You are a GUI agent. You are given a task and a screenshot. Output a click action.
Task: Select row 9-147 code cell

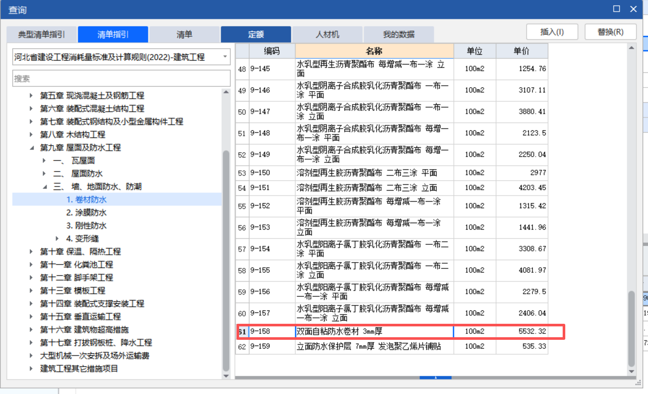pos(272,112)
